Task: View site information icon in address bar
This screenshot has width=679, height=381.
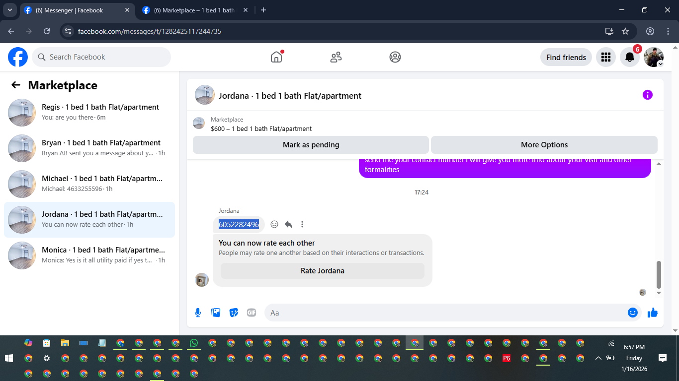Action: (x=68, y=31)
